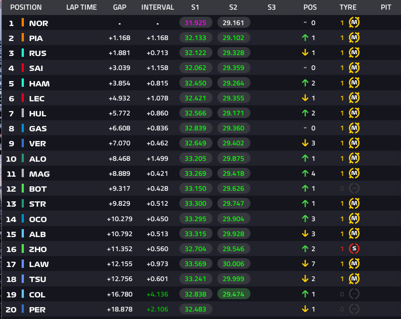Click PER's greyed-out tyre icon
401x319 pixels.
click(x=354, y=309)
